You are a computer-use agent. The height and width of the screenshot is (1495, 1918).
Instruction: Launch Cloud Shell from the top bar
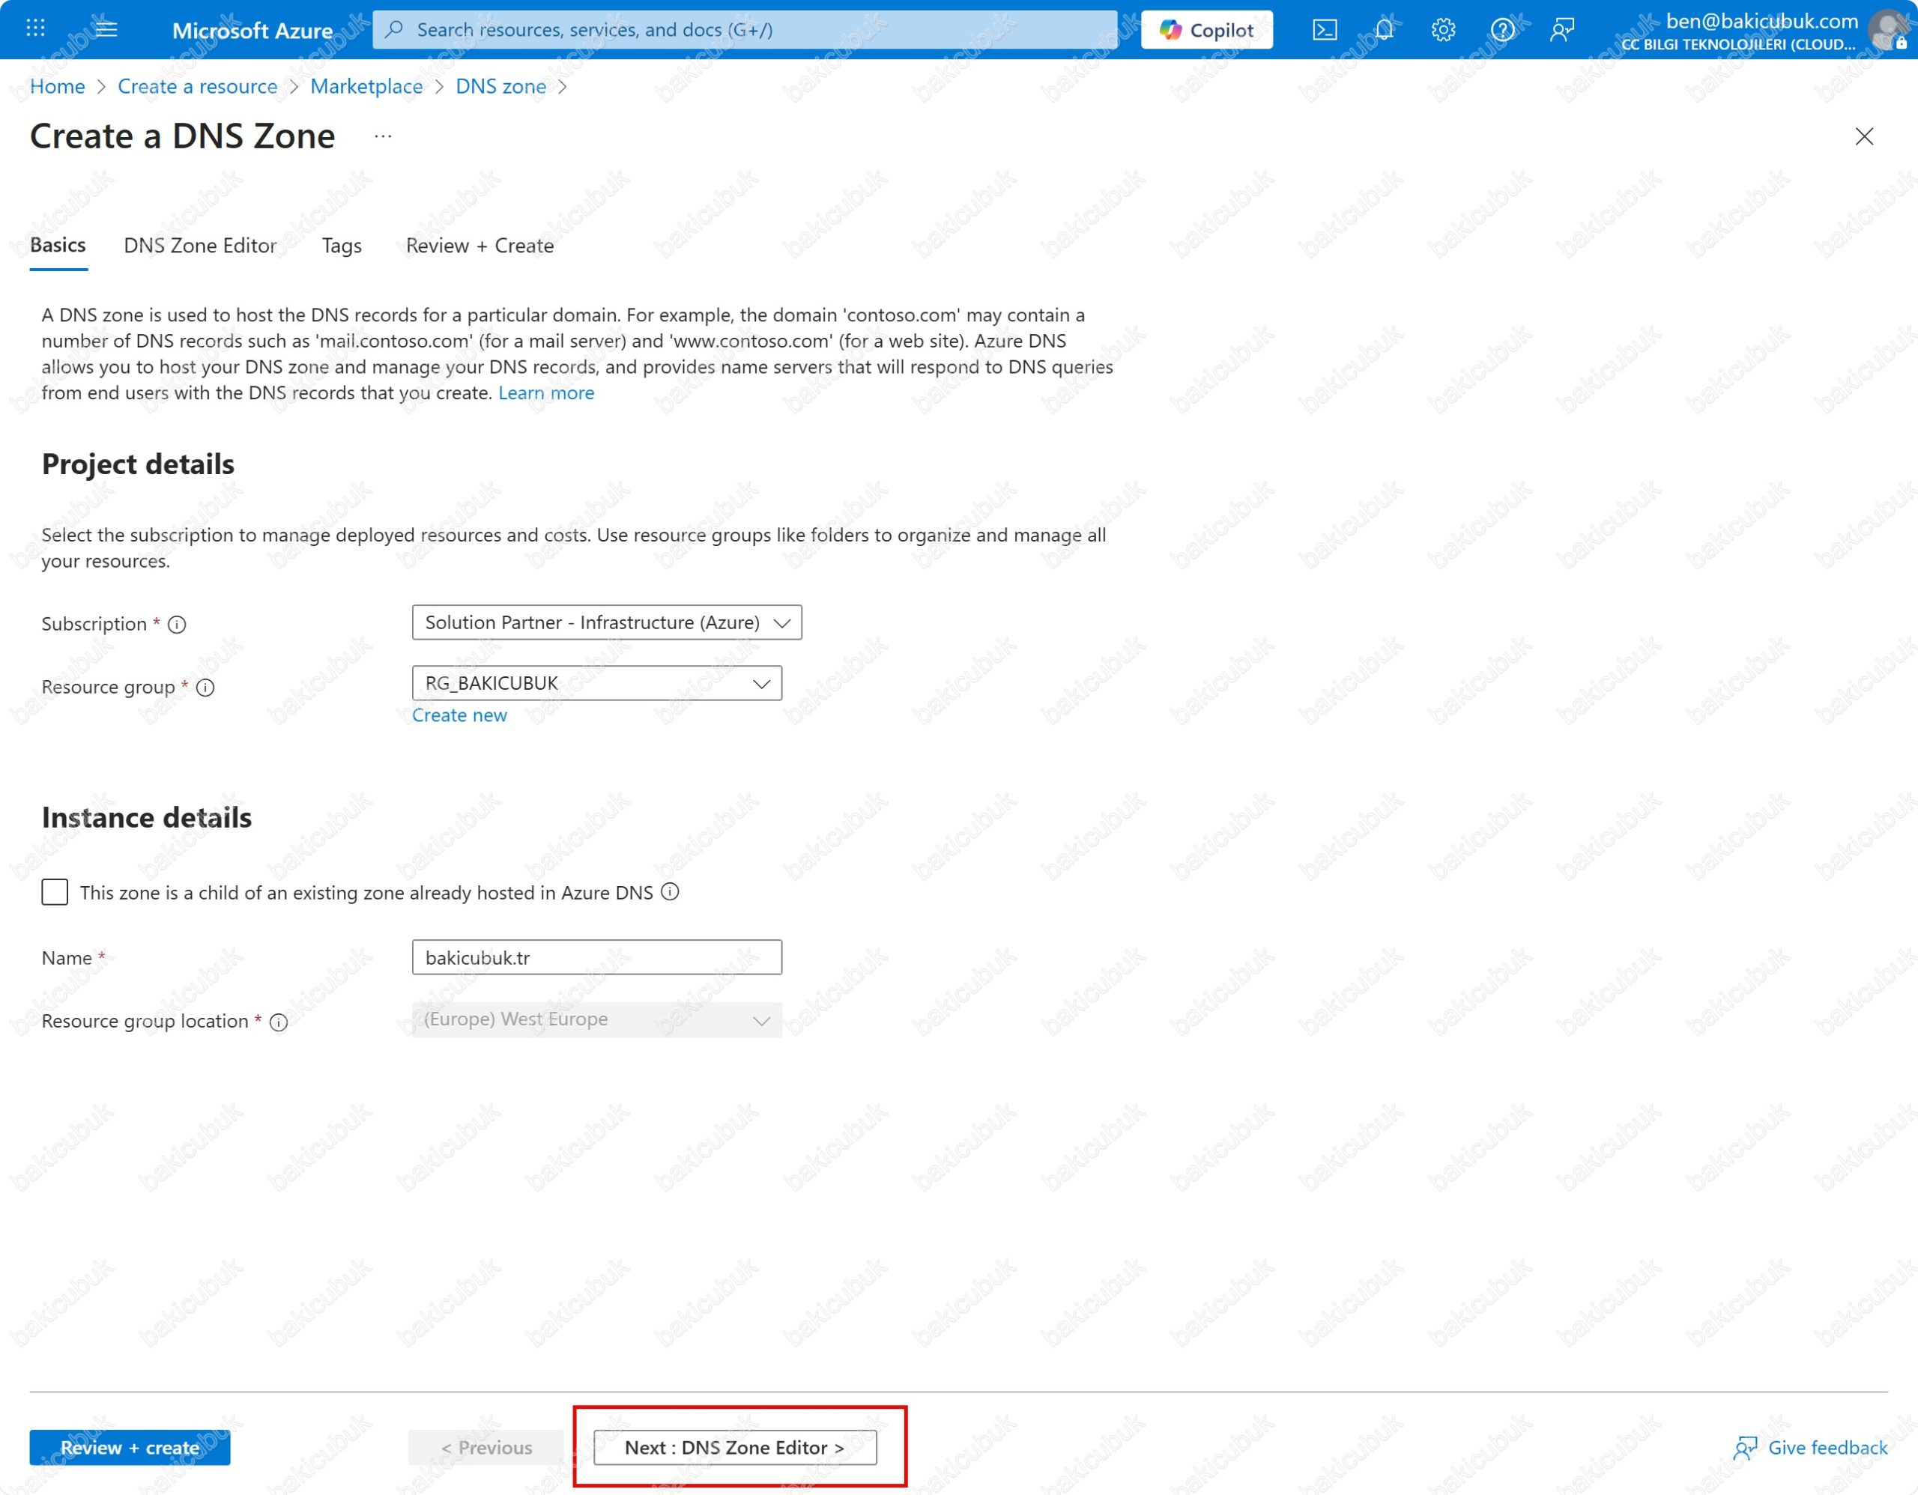[1325, 30]
